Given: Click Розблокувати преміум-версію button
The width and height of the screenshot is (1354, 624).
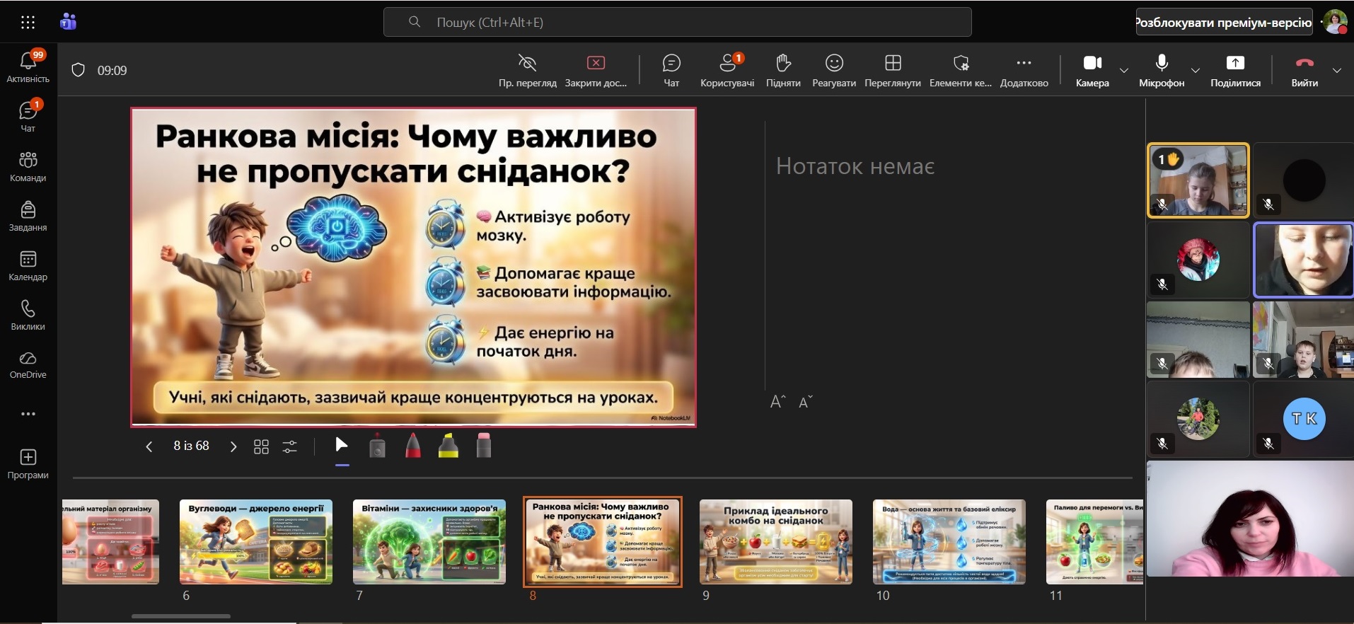Looking at the screenshot, I should [x=1223, y=23].
